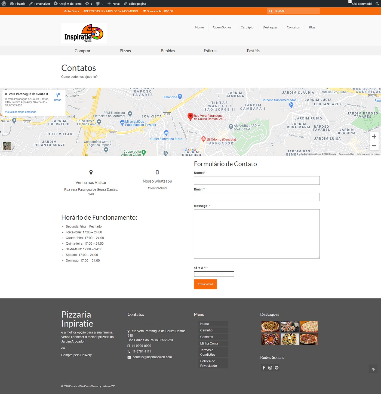Open the comments bubble in admin bar
This screenshot has height=394, width=381.
point(100,4)
